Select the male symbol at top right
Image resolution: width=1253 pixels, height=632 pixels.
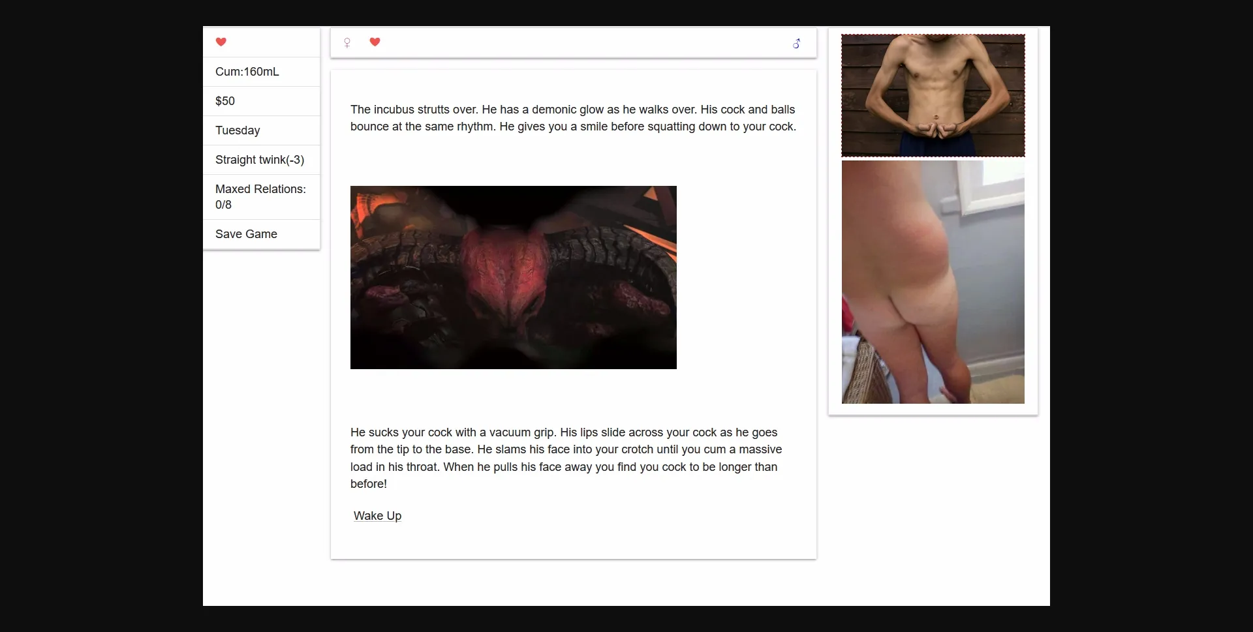797,43
